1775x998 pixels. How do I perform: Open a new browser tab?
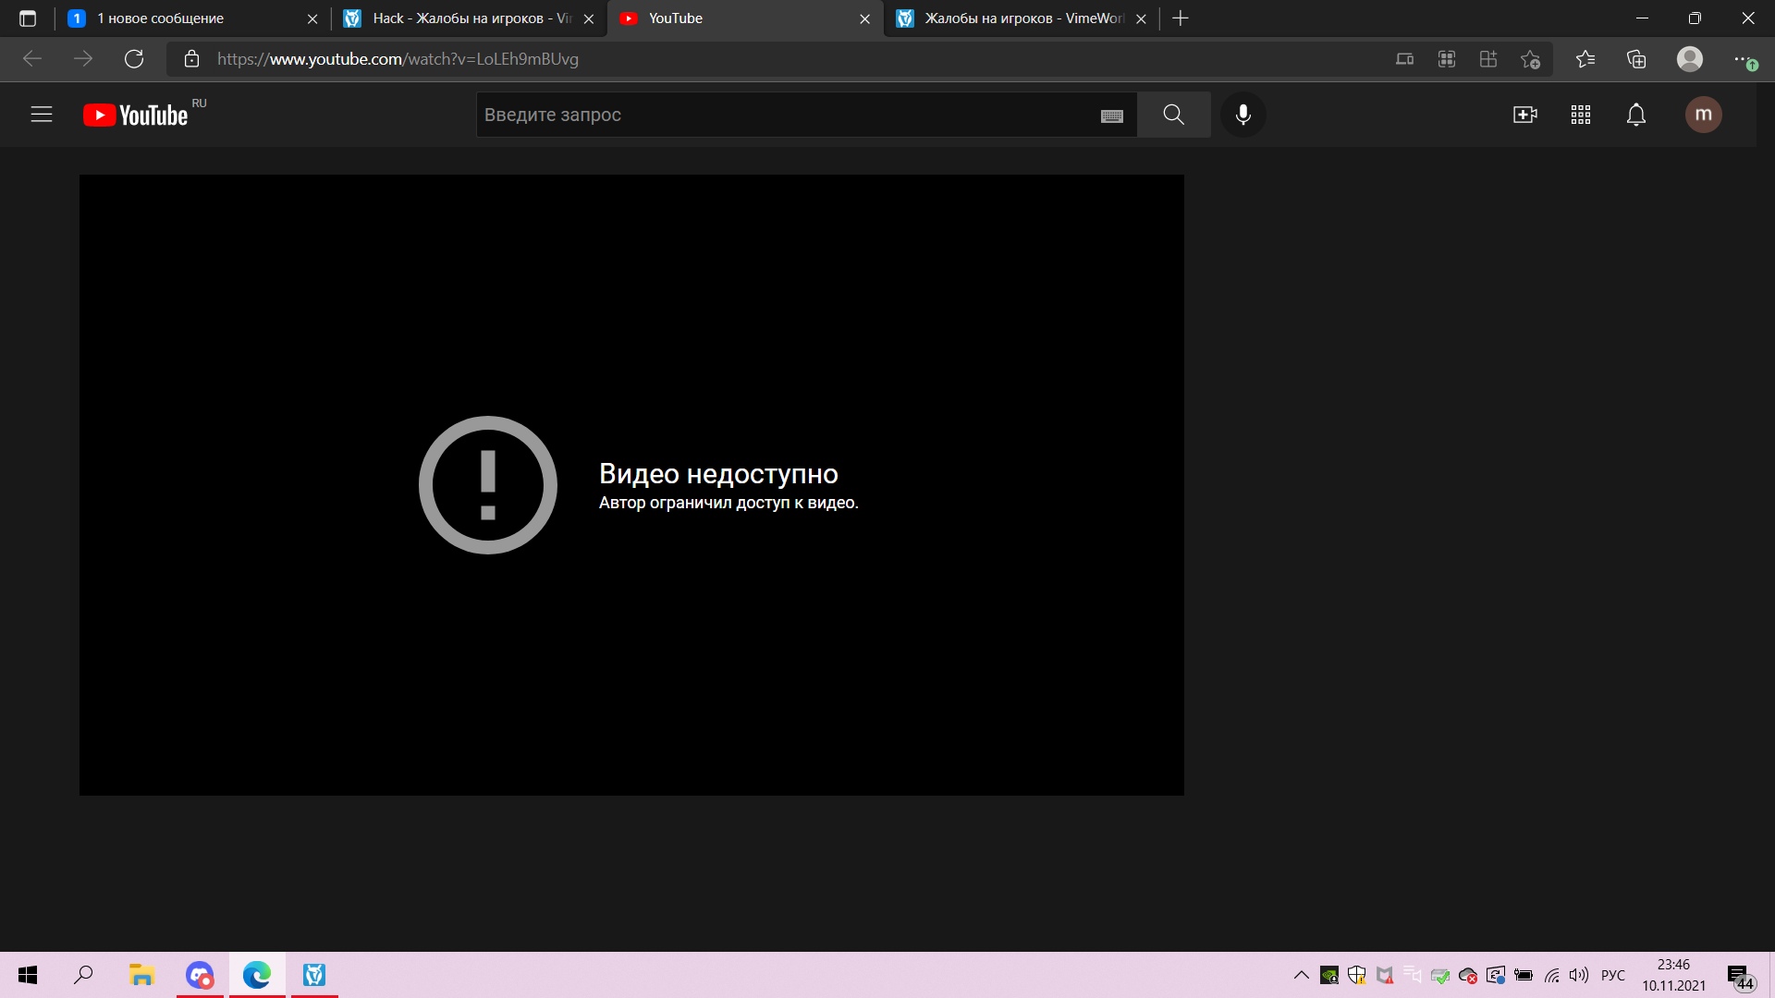coord(1181,18)
